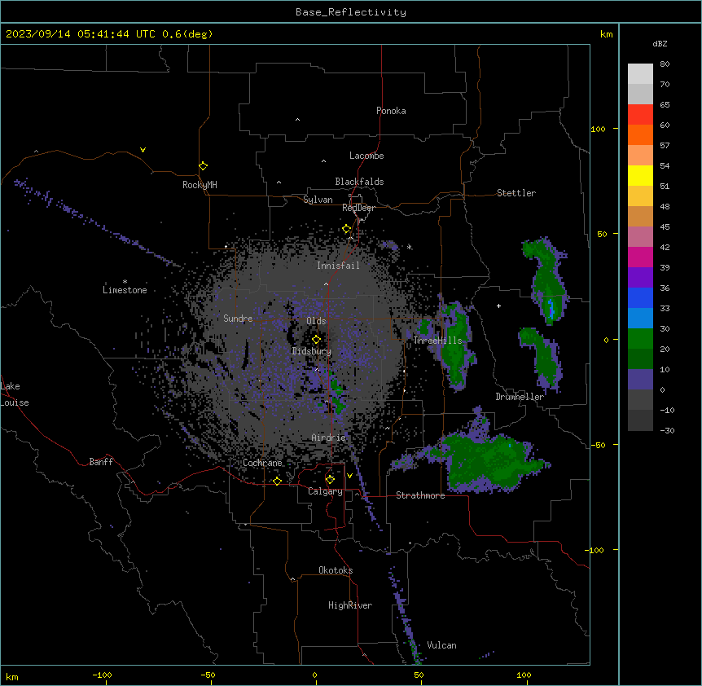Click the Innisfail town label

338,266
